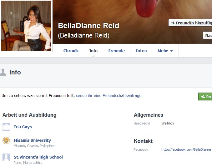Follow the sende ihr eine Freundschaftsanfrage link
Screen dimensions: 212x167
[109, 96]
